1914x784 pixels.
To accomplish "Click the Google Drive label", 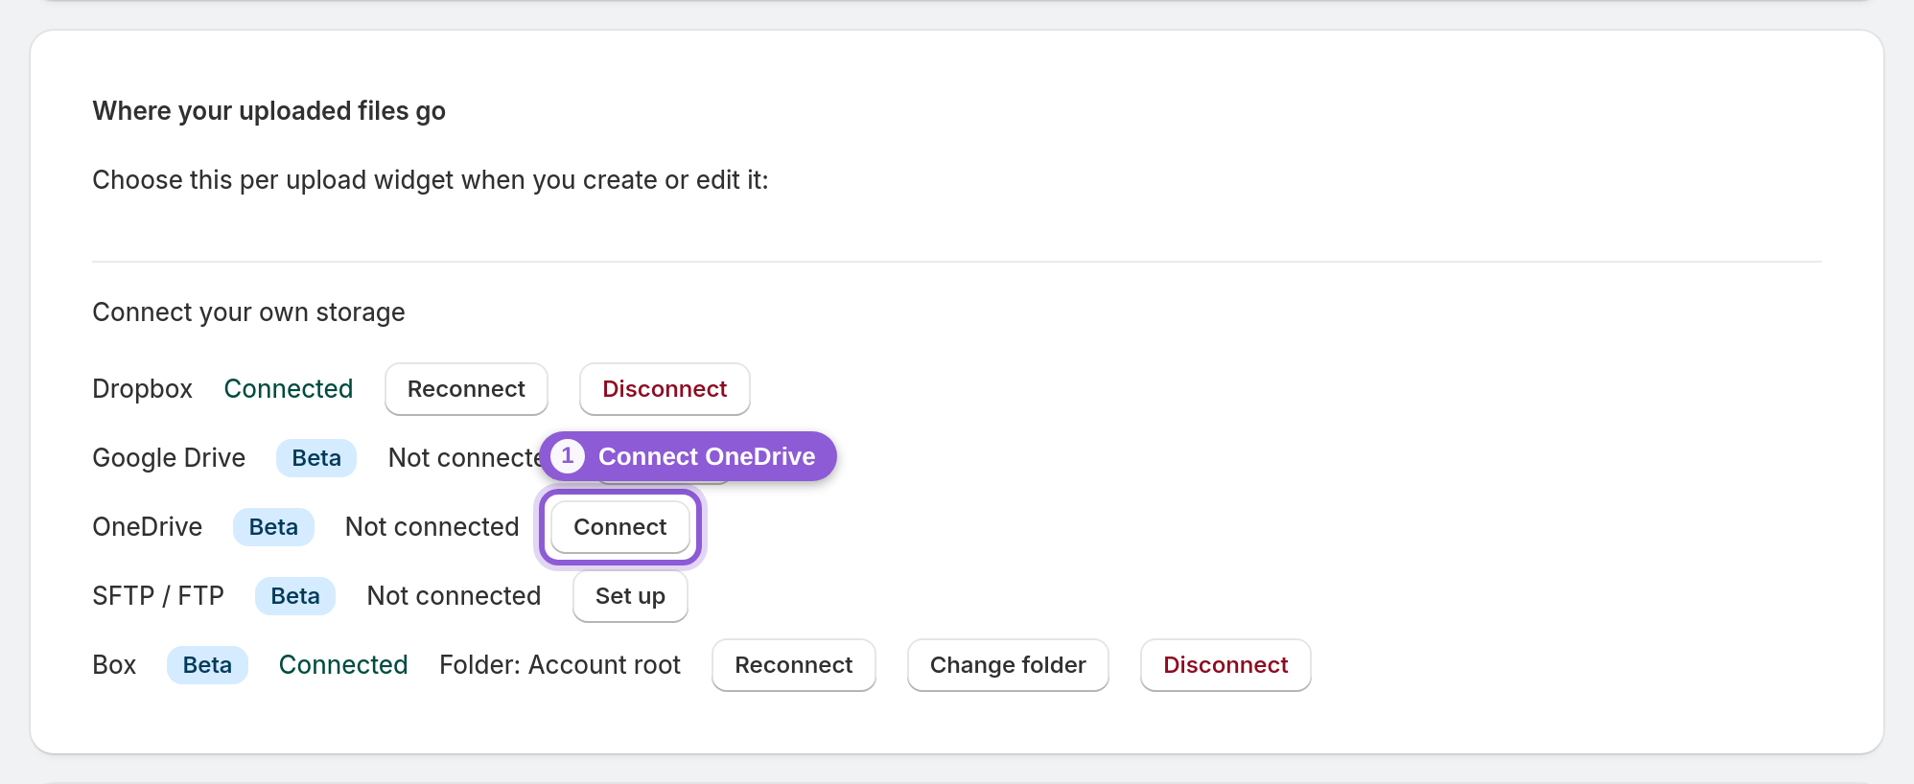I will pyautogui.click(x=169, y=458).
